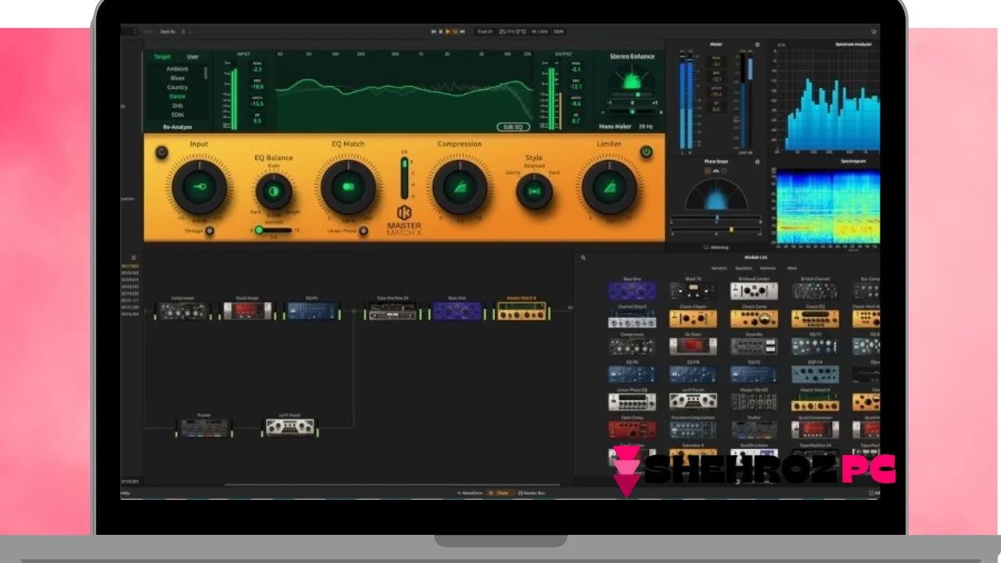Adjust the slider below the EQ Balance knob
Image resolution: width=1001 pixels, height=563 pixels.
[274, 230]
